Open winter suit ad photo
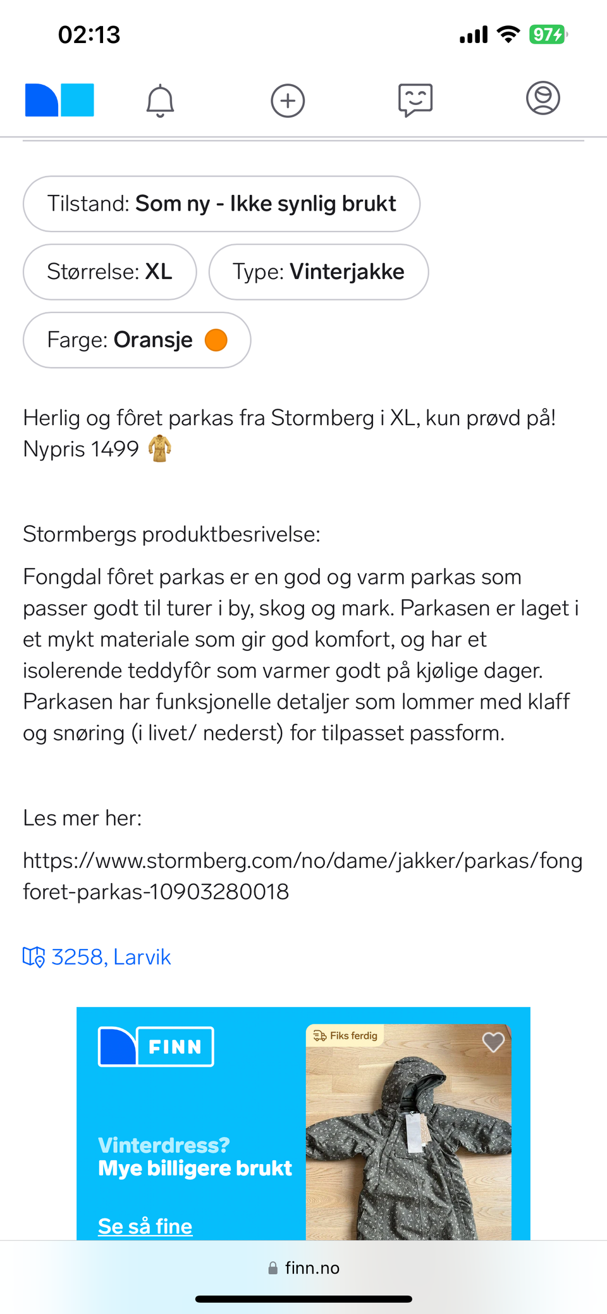The height and width of the screenshot is (1314, 607). click(x=408, y=1132)
